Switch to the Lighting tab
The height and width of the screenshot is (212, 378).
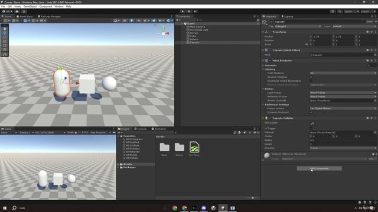click(287, 16)
